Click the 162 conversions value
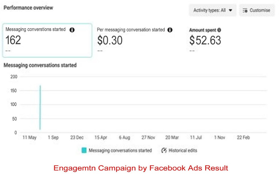279x181 pixels. [13, 40]
